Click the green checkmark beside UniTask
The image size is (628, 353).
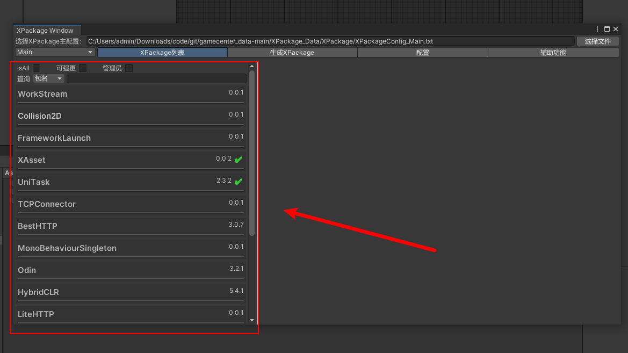tap(239, 182)
